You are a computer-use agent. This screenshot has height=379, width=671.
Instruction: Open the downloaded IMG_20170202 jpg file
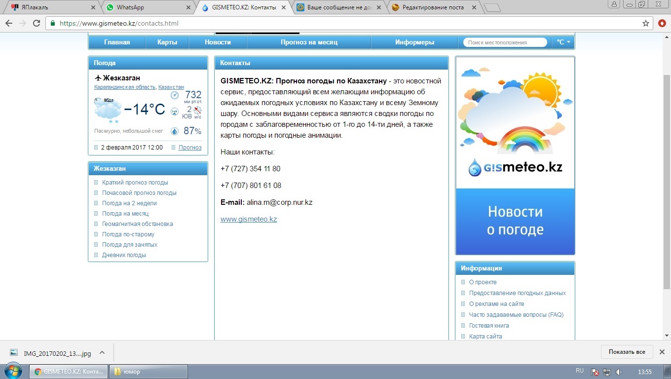pos(51,353)
